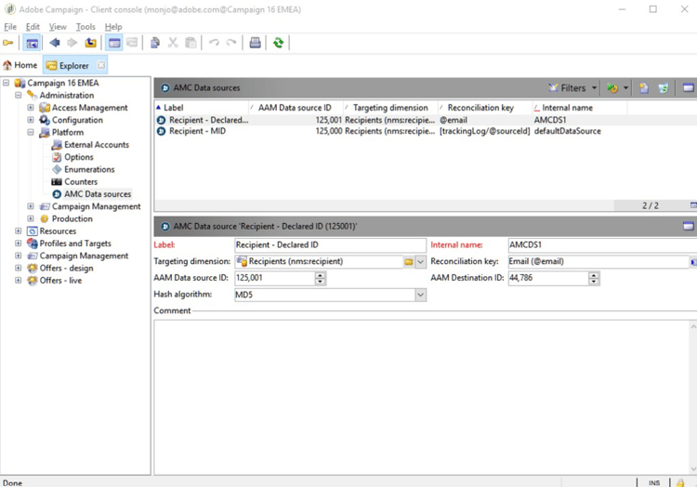The width and height of the screenshot is (697, 487).
Task: Click the key icon in toolbar
Action: pos(8,43)
